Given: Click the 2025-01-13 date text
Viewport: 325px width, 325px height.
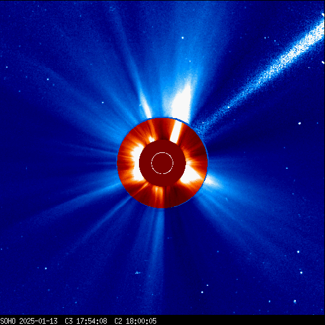Looking at the screenshot, I should tap(38, 321).
